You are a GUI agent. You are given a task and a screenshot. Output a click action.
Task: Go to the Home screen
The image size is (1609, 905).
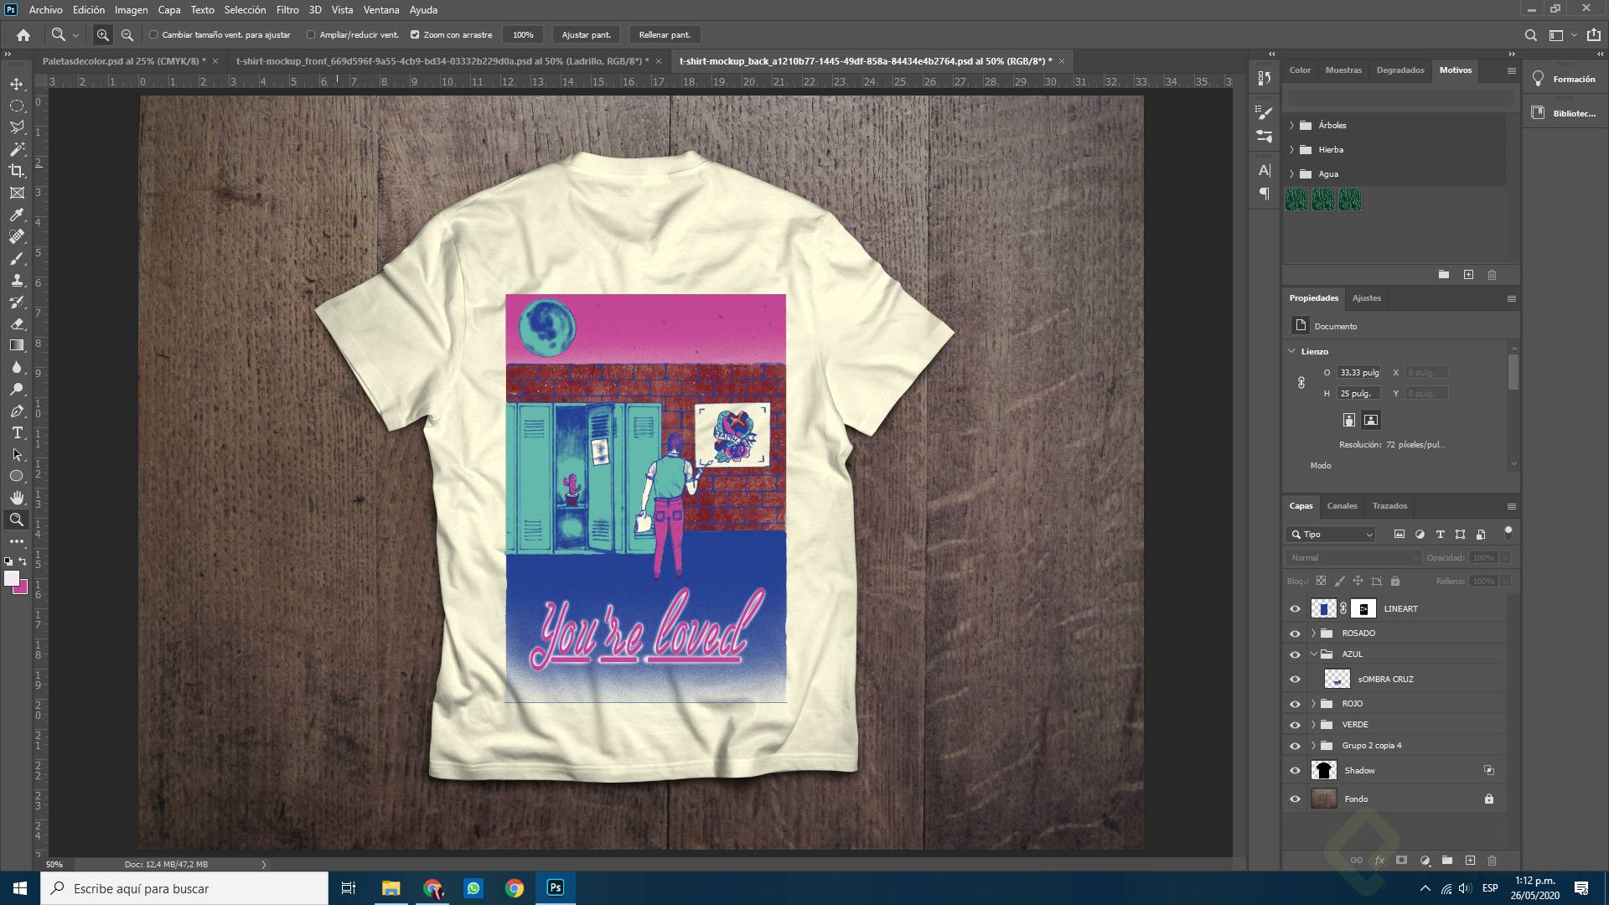point(23,35)
